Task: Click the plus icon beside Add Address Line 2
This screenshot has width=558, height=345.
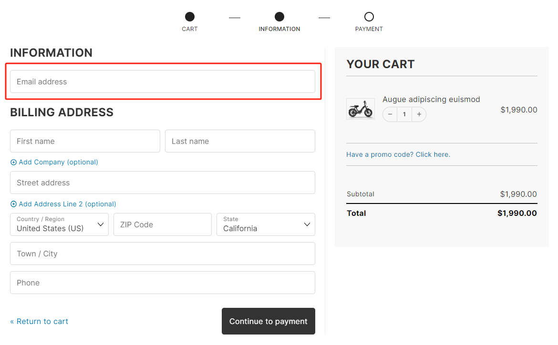Action: pyautogui.click(x=13, y=204)
